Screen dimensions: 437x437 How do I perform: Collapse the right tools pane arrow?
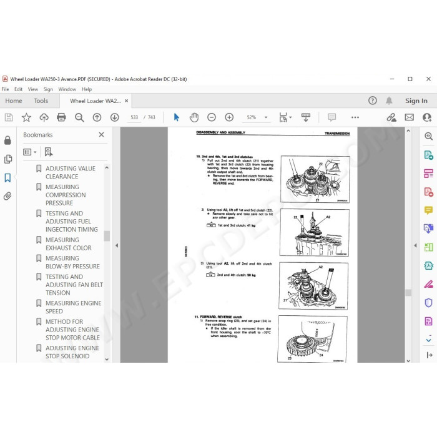(415, 245)
